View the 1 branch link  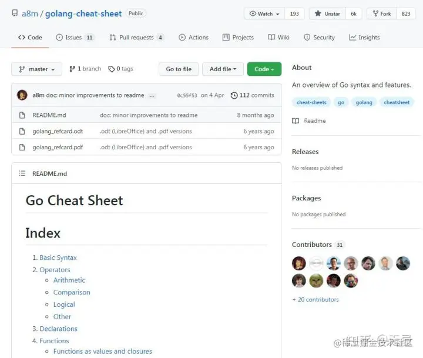pyautogui.click(x=85, y=69)
